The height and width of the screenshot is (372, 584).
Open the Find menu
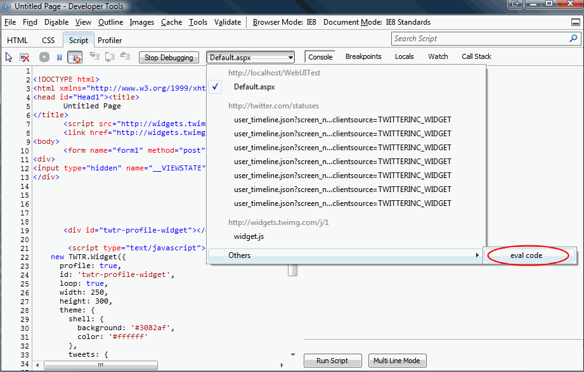(x=30, y=22)
